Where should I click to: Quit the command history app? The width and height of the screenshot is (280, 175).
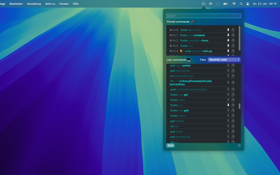pos(170,145)
